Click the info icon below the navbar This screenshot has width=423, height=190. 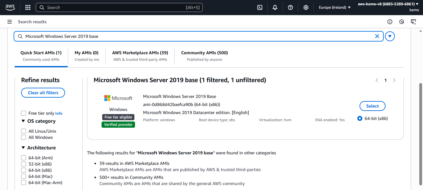tap(390, 22)
